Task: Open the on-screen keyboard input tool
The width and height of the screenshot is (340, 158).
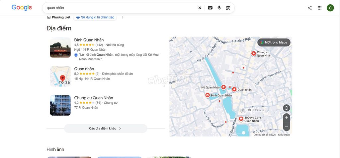Action: tap(210, 8)
